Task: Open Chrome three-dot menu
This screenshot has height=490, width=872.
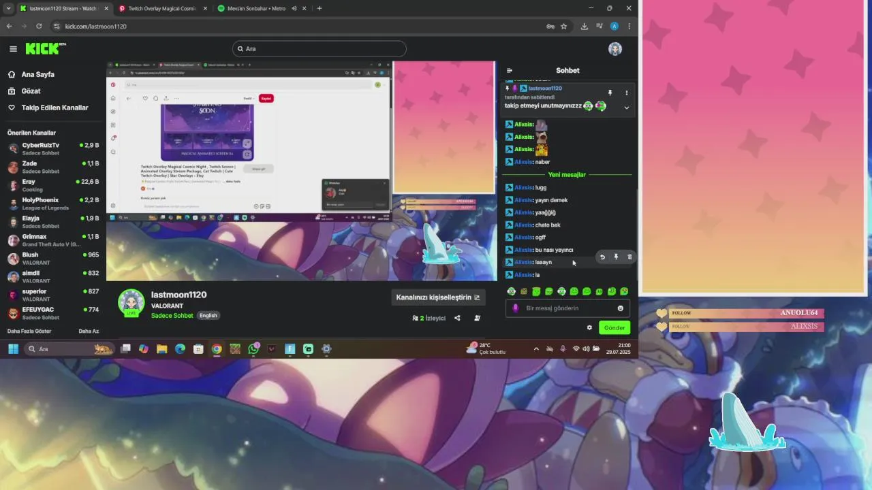Action: point(629,26)
